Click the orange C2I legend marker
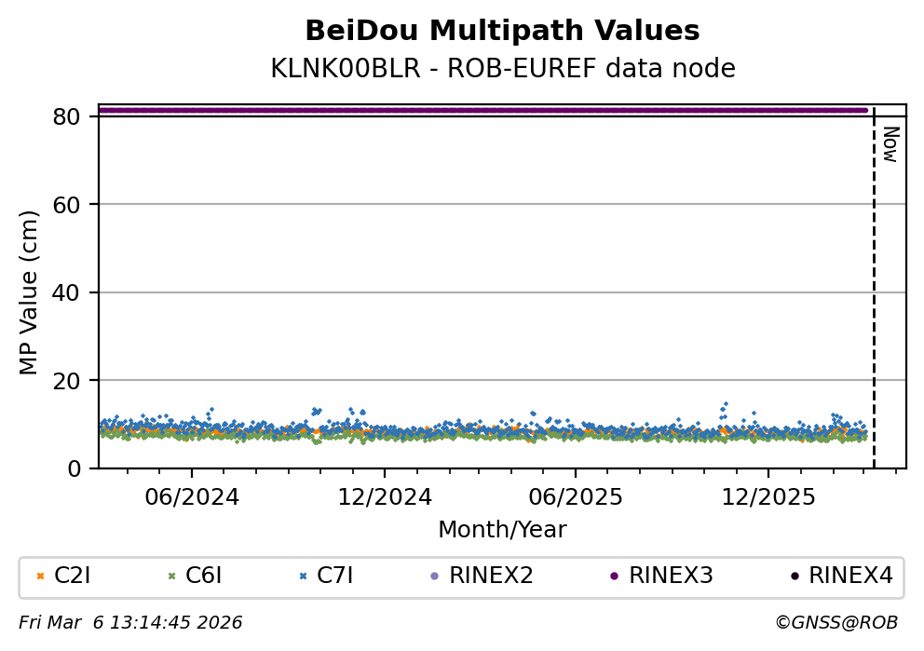This screenshot has width=924, height=651. click(40, 576)
